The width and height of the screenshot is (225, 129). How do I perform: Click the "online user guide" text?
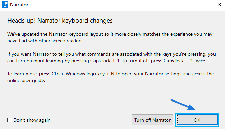(x=26, y=81)
